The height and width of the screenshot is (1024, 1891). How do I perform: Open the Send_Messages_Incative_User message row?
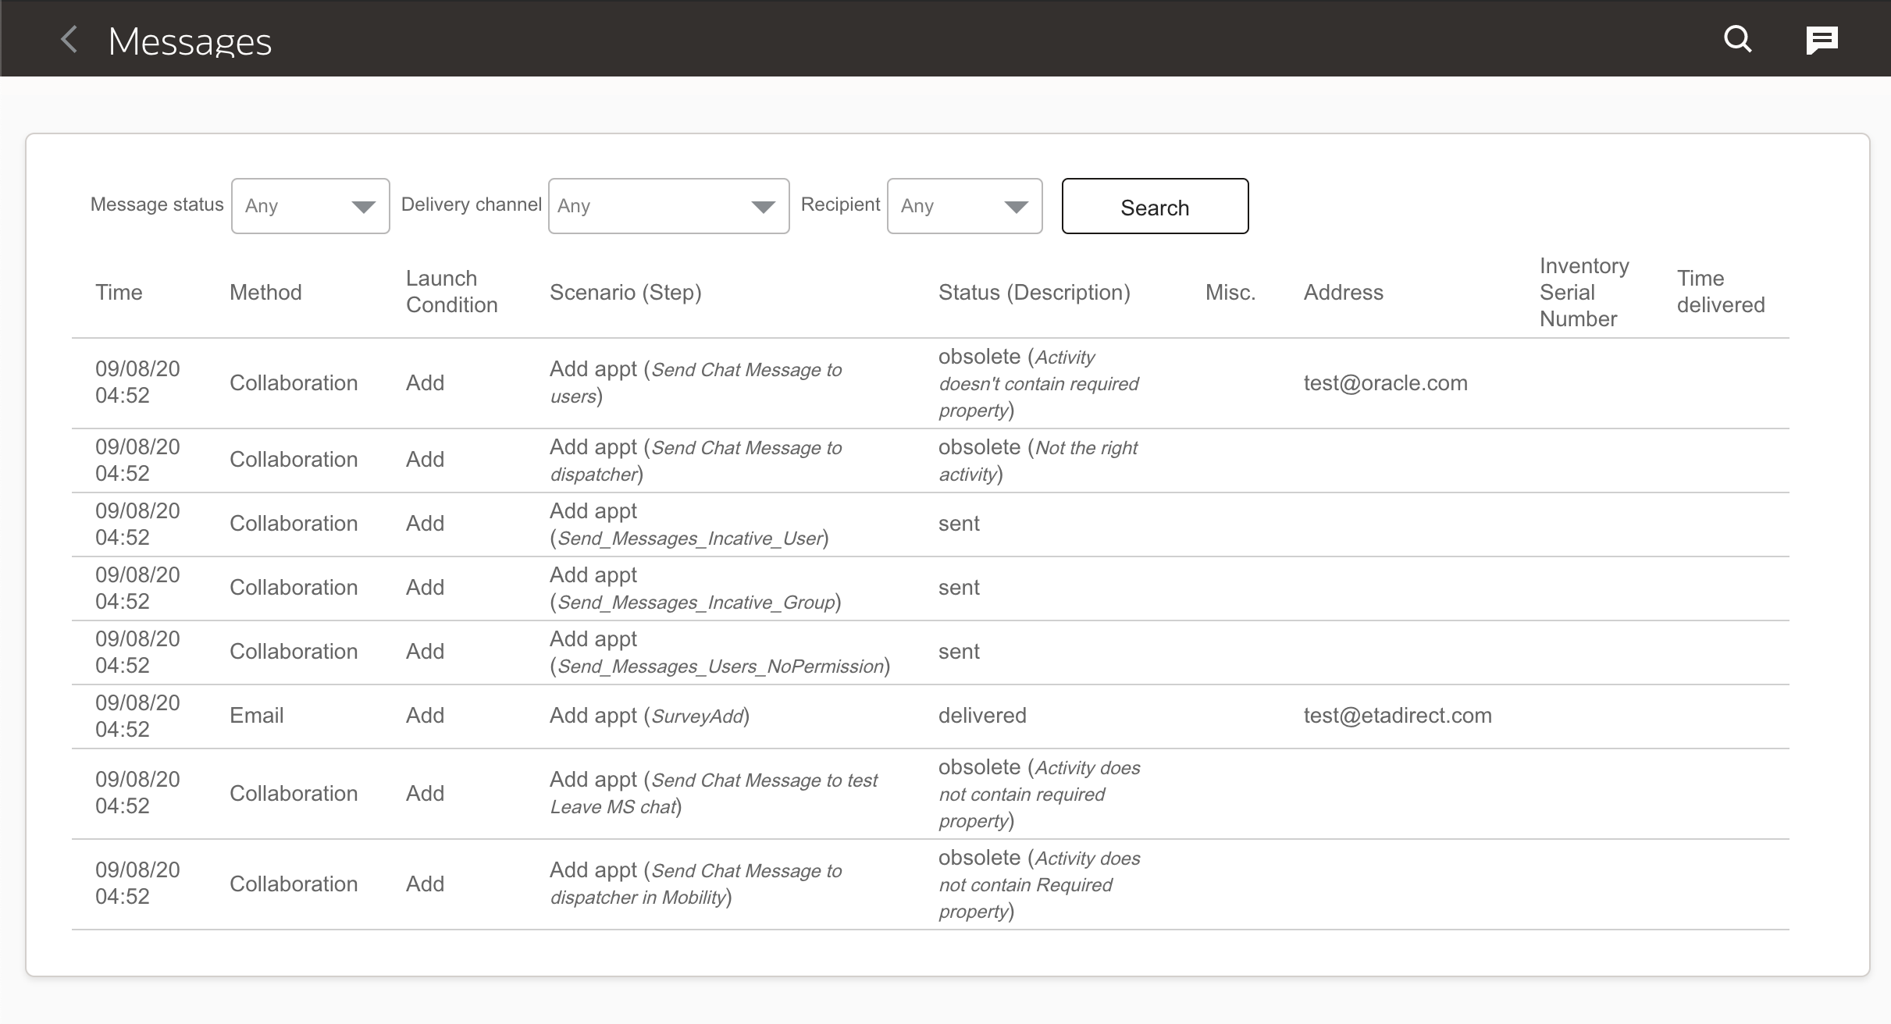pyautogui.click(x=689, y=523)
